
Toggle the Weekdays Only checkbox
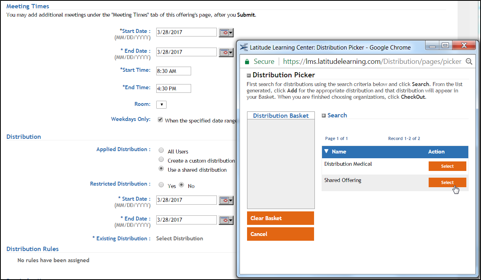pyautogui.click(x=160, y=120)
